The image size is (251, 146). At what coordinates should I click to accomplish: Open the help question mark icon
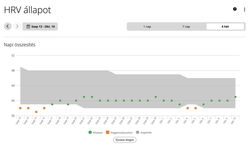click(235, 9)
